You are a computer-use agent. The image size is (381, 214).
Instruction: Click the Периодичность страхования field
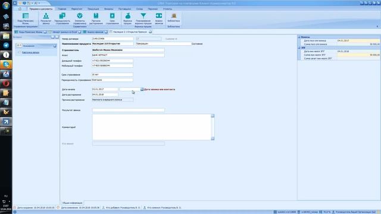(x=113, y=80)
